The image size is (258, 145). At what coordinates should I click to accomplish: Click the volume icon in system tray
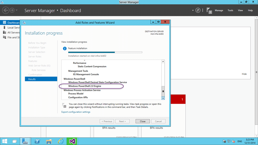coord(233,141)
